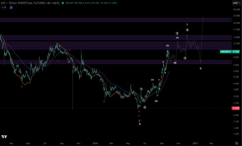Click the 3.200 price scale label

(x=236, y=96)
